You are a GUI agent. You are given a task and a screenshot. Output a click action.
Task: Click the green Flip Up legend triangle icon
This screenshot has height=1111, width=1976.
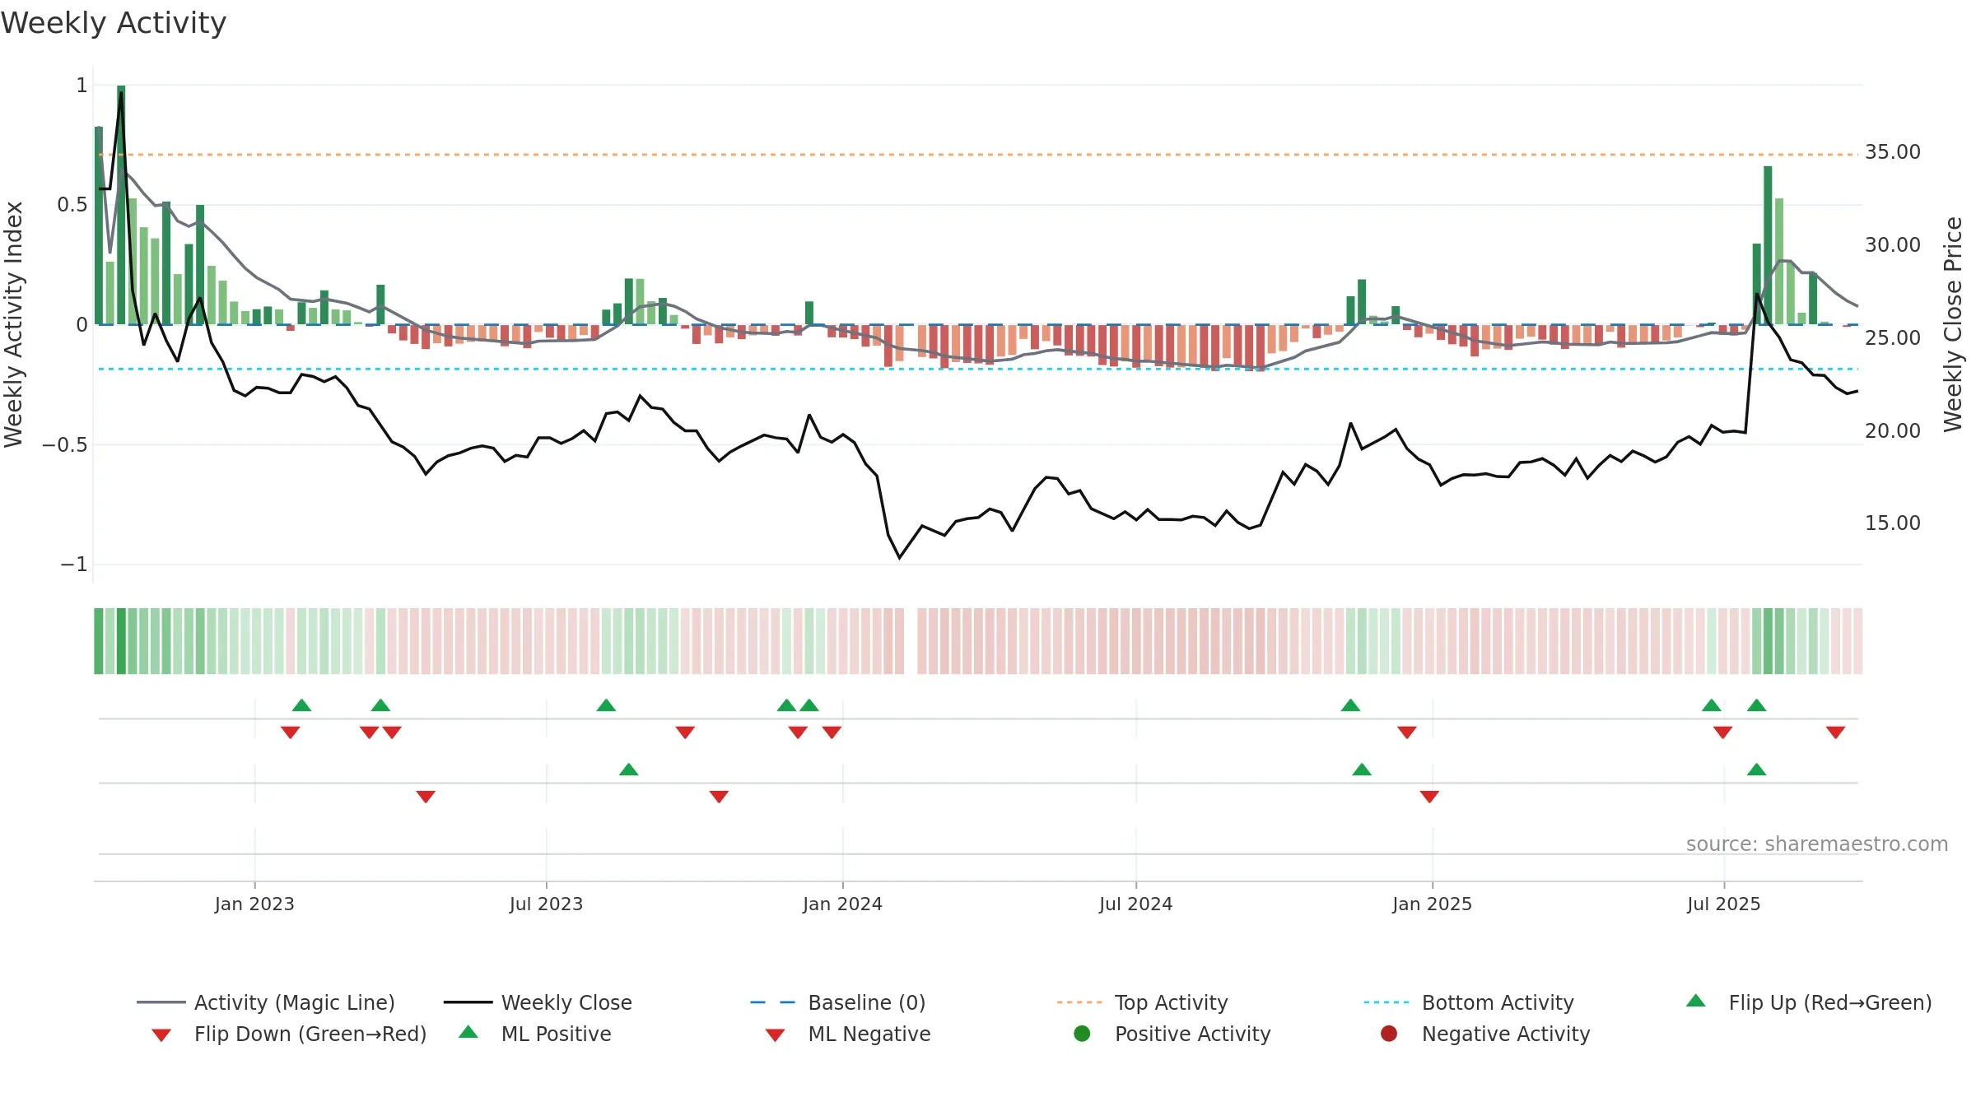pos(1696,1001)
